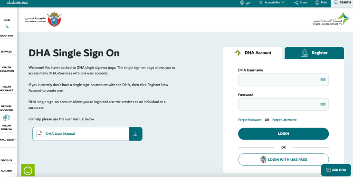
Task: Switch language to Arabic text link
Action: pyautogui.click(x=248, y=3)
